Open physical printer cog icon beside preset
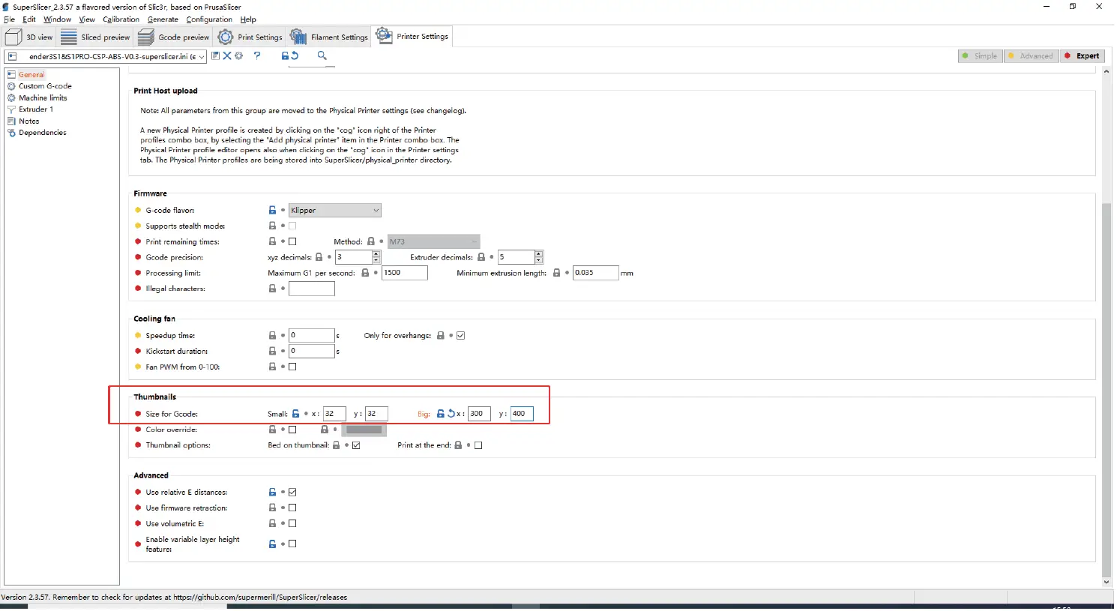The height and width of the screenshot is (611, 1117). click(239, 56)
